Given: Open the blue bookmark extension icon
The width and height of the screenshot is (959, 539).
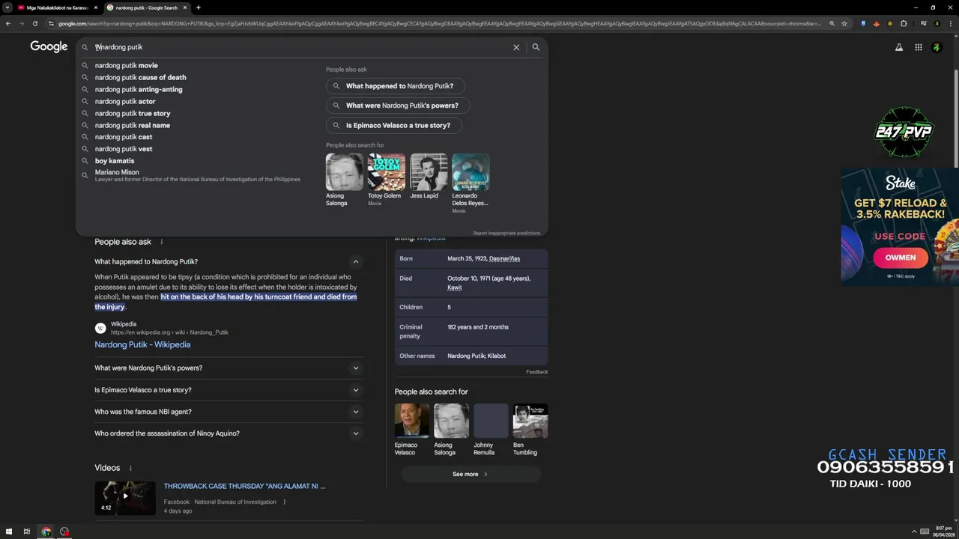Looking at the screenshot, I should pos(864,23).
